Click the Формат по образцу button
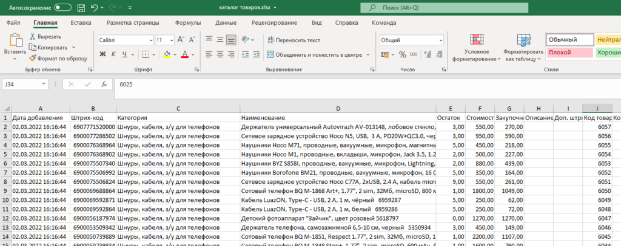621x246 pixels. point(58,58)
